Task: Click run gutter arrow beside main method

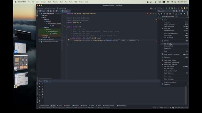Action: [x=64, y=38]
